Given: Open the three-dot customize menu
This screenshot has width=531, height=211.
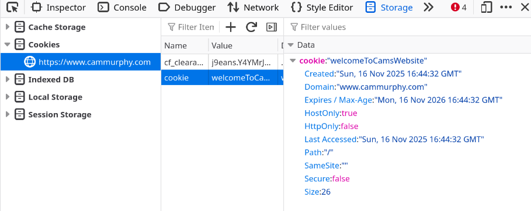Looking at the screenshot, I should 506,8.
